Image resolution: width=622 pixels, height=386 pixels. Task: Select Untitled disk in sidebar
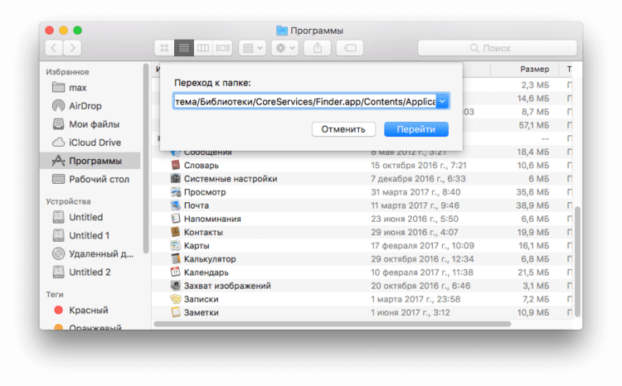90,217
